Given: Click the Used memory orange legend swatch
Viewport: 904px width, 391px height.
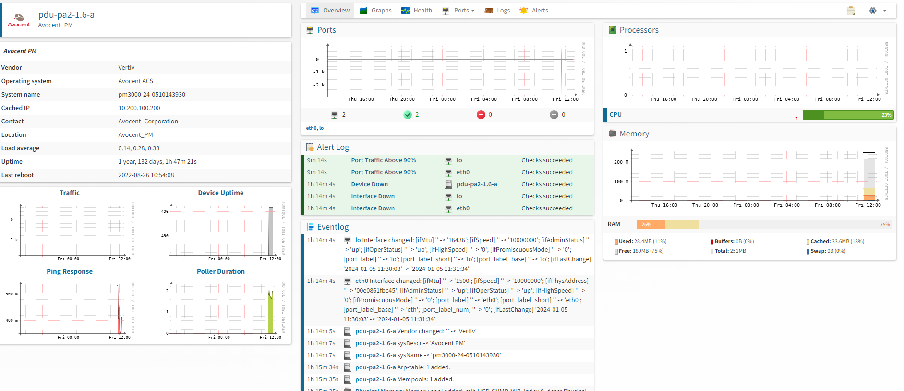Looking at the screenshot, I should 616,242.
